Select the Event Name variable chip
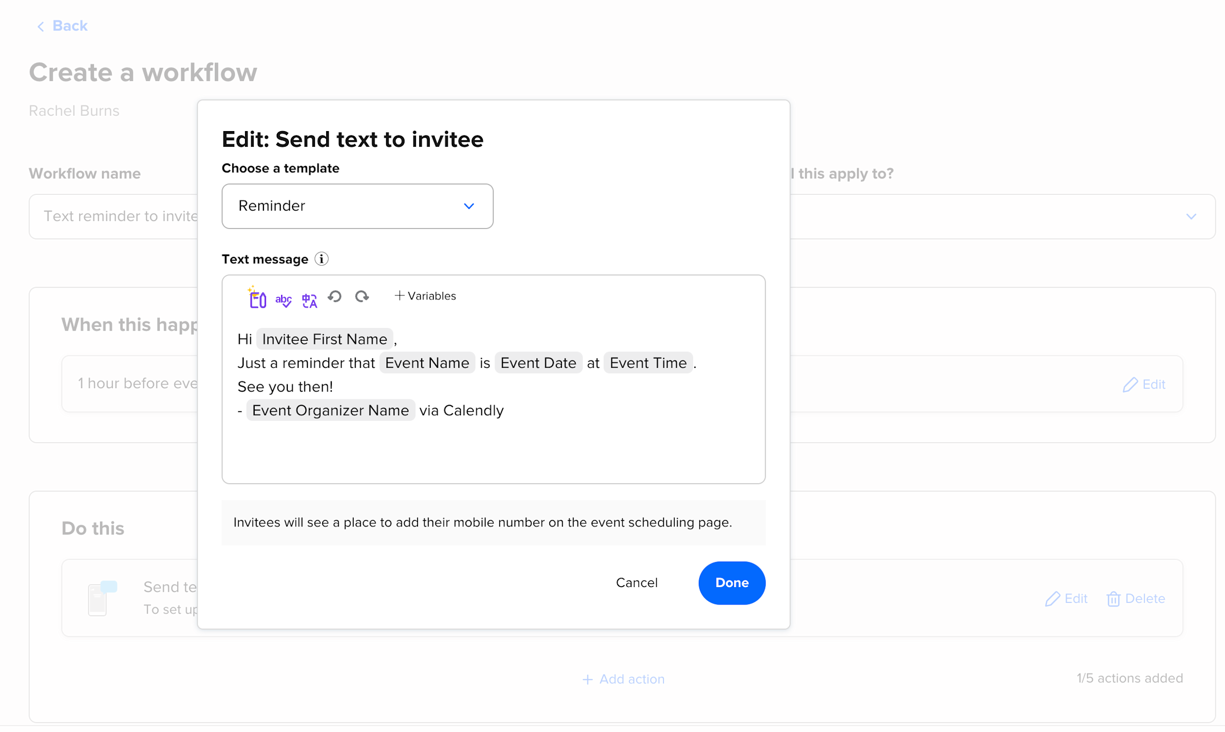Viewport: 1225px width, 732px height. (x=427, y=363)
